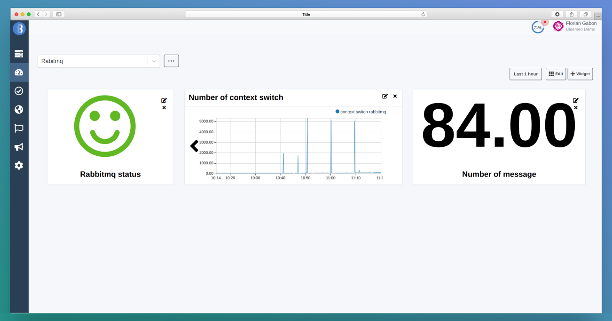The height and width of the screenshot is (321, 612).
Task: Click the Bleemeo logo at the top left
Action: [19, 29]
